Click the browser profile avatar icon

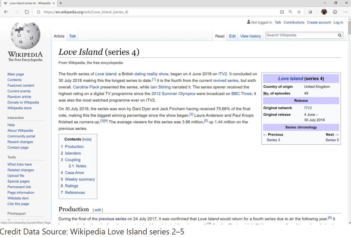click(x=324, y=12)
